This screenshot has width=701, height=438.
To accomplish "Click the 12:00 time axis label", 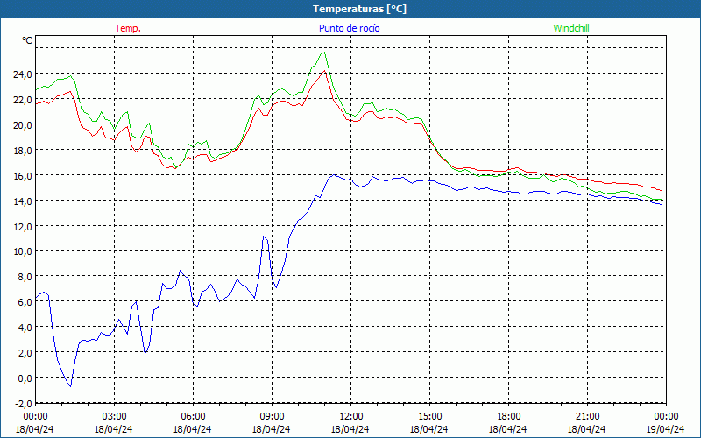I will pos(350,417).
